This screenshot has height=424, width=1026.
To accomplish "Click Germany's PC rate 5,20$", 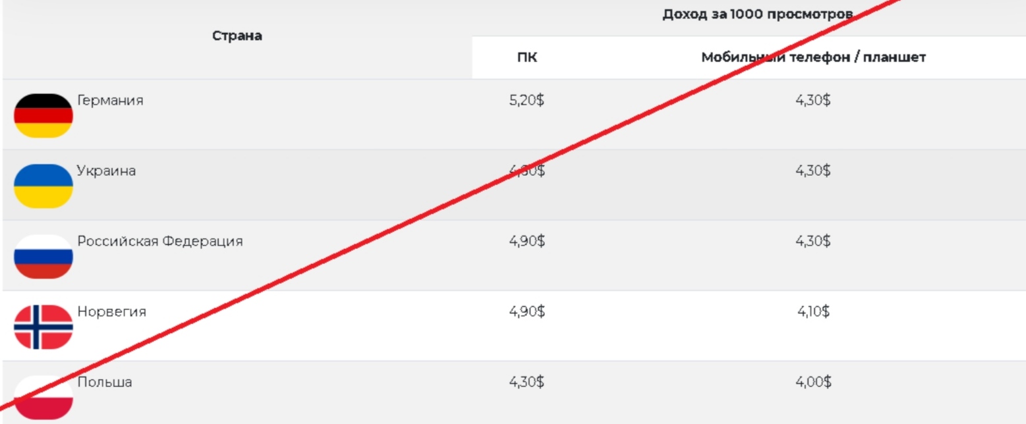I will click(x=527, y=101).
